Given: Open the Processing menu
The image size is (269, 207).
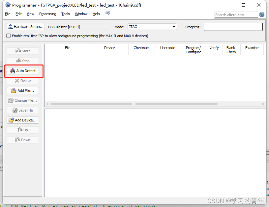Looking at the screenshot, I should (47, 14).
